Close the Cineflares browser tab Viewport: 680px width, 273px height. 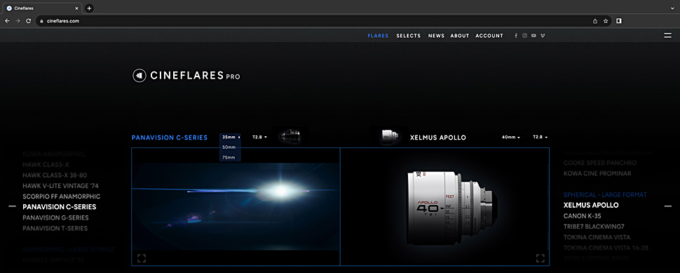(x=76, y=8)
